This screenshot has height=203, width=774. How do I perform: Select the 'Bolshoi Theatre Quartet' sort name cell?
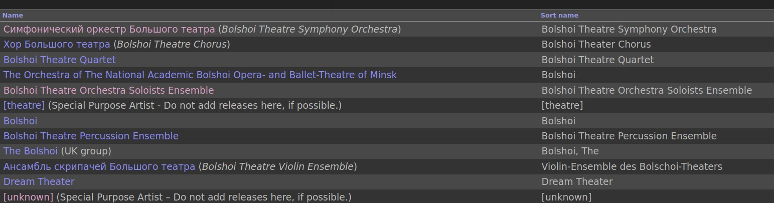coord(597,60)
